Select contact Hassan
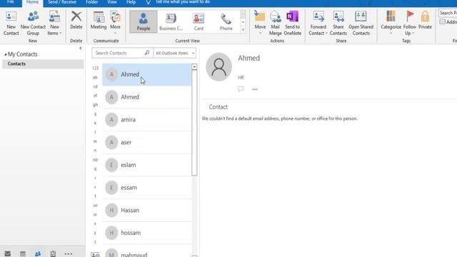457x257 pixels. [x=146, y=211]
